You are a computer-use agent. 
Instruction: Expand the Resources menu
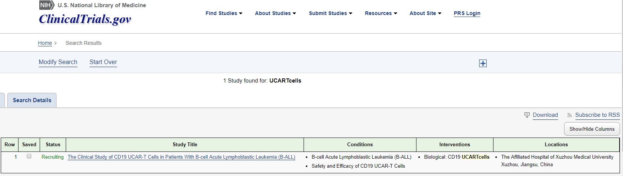(x=381, y=13)
